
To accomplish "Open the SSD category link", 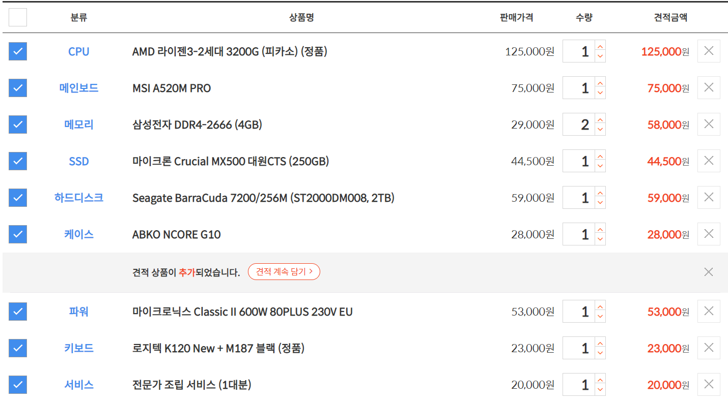I will pos(79,161).
